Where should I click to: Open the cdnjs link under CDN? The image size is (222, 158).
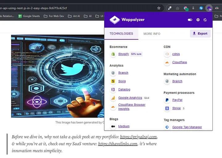176,54
